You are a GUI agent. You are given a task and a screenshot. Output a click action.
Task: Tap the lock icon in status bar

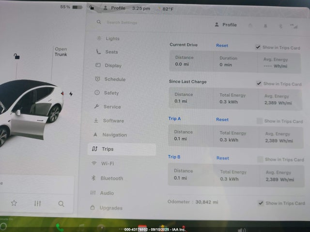[92, 8]
